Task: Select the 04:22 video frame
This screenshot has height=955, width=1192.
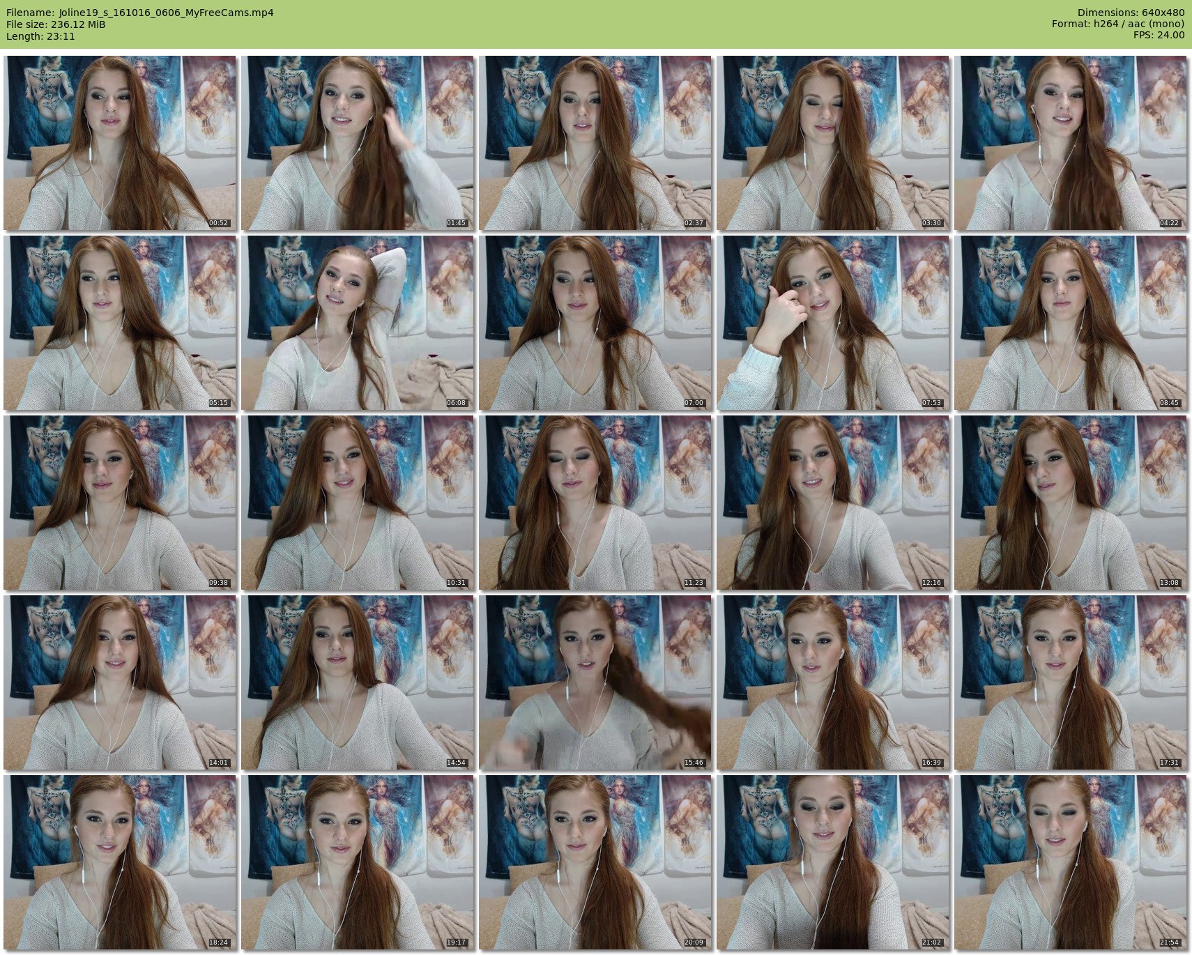Action: 1071,143
